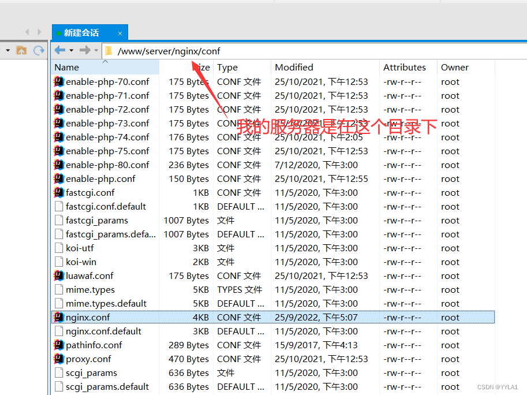This screenshot has width=527, height=395.
Task: Click owner root in nginx.conf row
Action: pyautogui.click(x=450, y=318)
